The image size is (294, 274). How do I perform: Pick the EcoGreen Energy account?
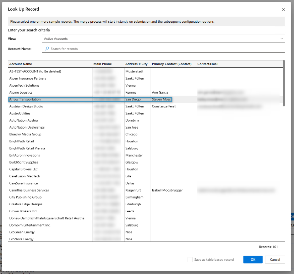coord(22,232)
